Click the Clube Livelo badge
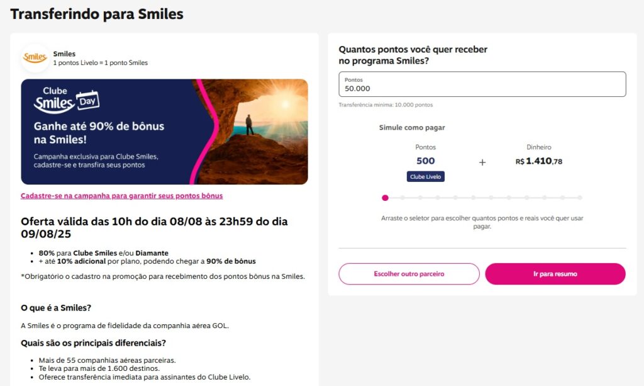644x386 pixels. [426, 176]
